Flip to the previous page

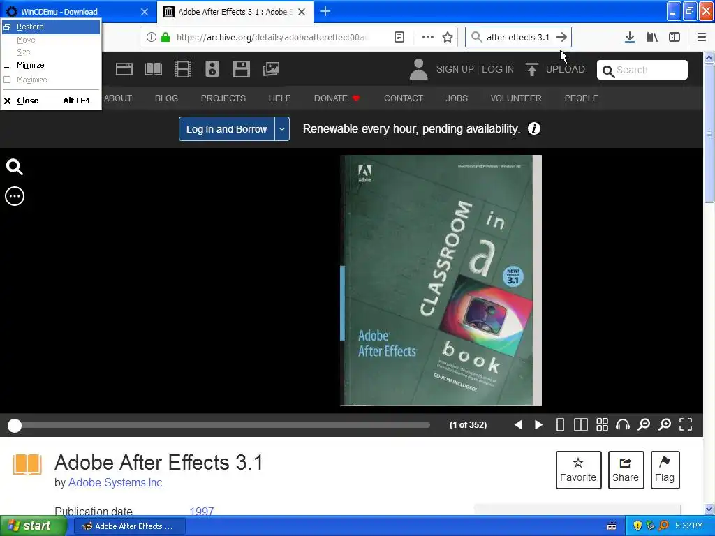pyautogui.click(x=518, y=425)
